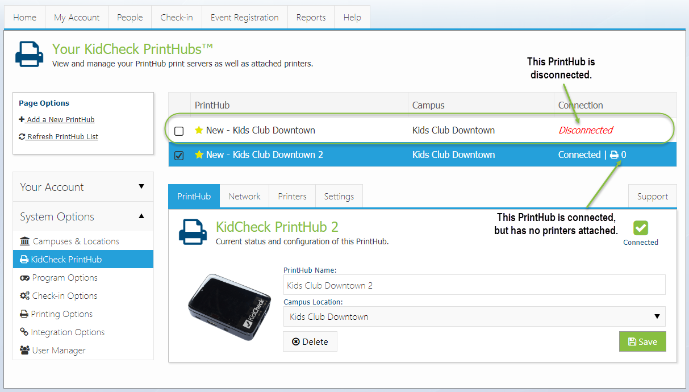Image resolution: width=689 pixels, height=392 pixels.
Task: Open the Campus Location dropdown
Action: coord(474,316)
